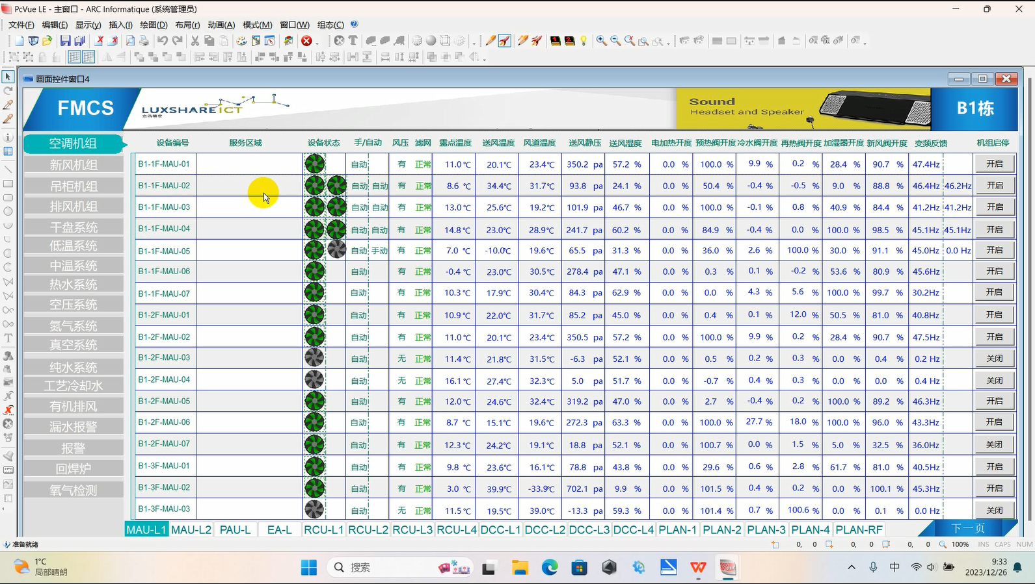The height and width of the screenshot is (584, 1035).
Task: Click the printer icon in toolbar
Action: pyautogui.click(x=144, y=41)
